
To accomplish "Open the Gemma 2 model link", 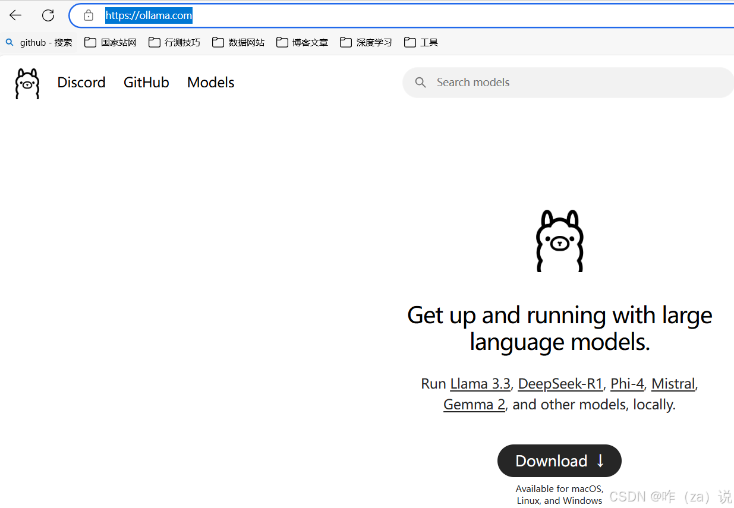I will (474, 405).
